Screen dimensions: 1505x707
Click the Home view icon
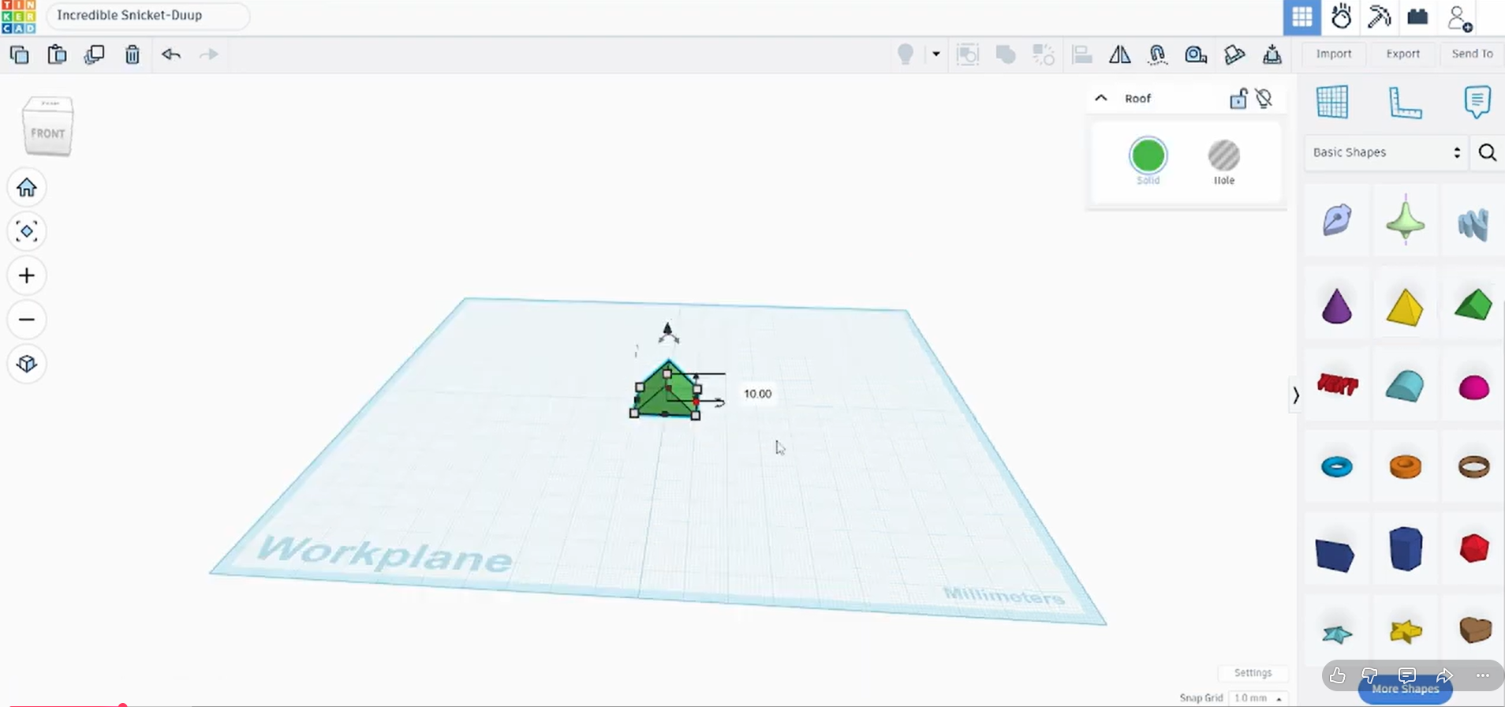[27, 188]
